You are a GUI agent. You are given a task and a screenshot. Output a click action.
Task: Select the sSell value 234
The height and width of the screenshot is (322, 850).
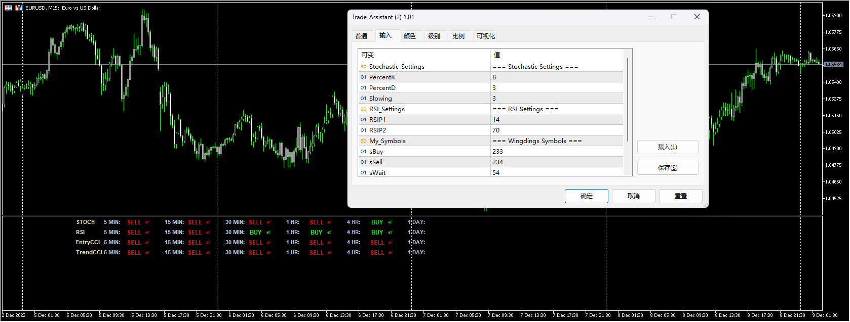pos(557,162)
